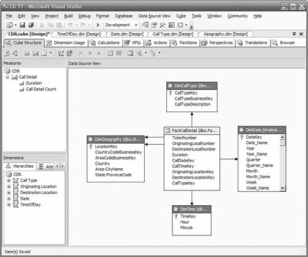Viewport: 308px width, 257px height.
Task: Select the Call Detail Count measure
Action: tap(41, 89)
